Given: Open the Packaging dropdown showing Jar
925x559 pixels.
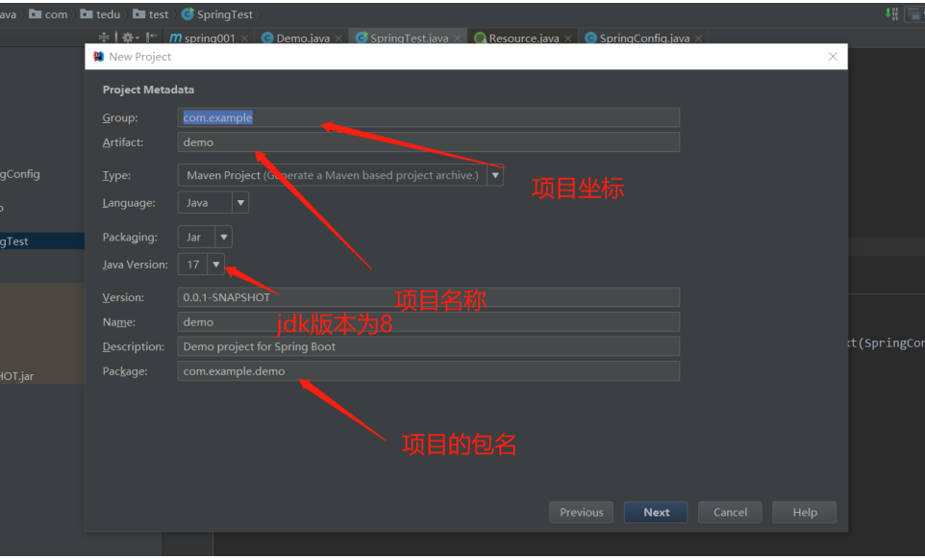Looking at the screenshot, I should click(x=205, y=237).
